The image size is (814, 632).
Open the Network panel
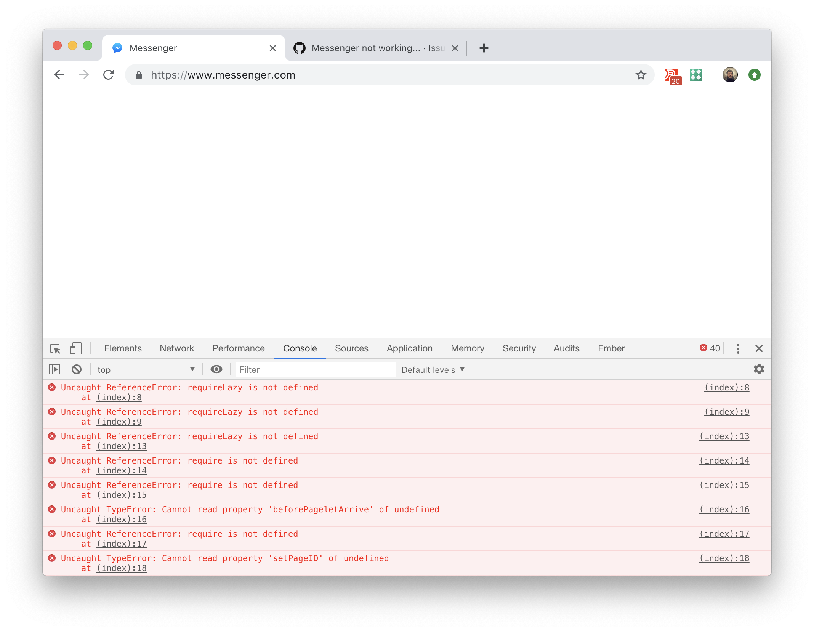pyautogui.click(x=177, y=348)
